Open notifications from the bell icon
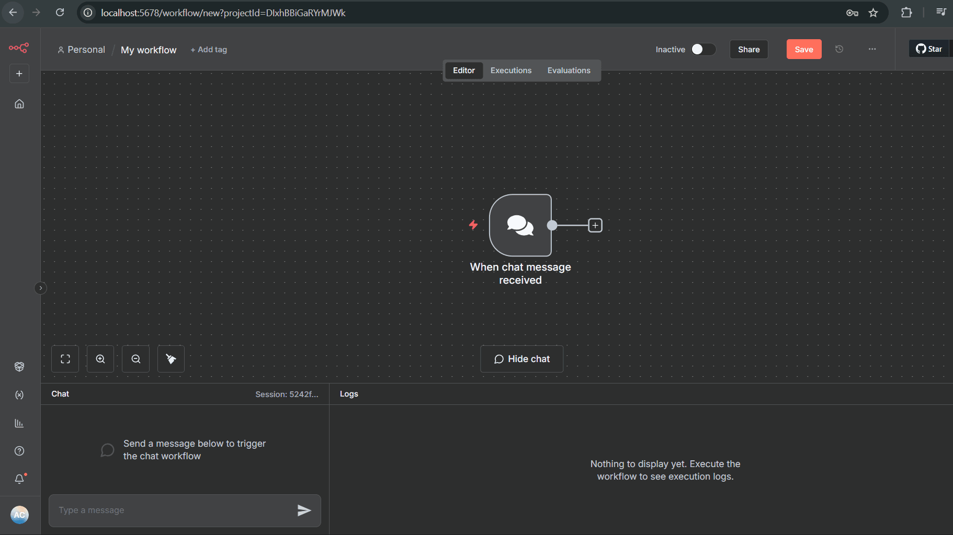 pyautogui.click(x=19, y=479)
